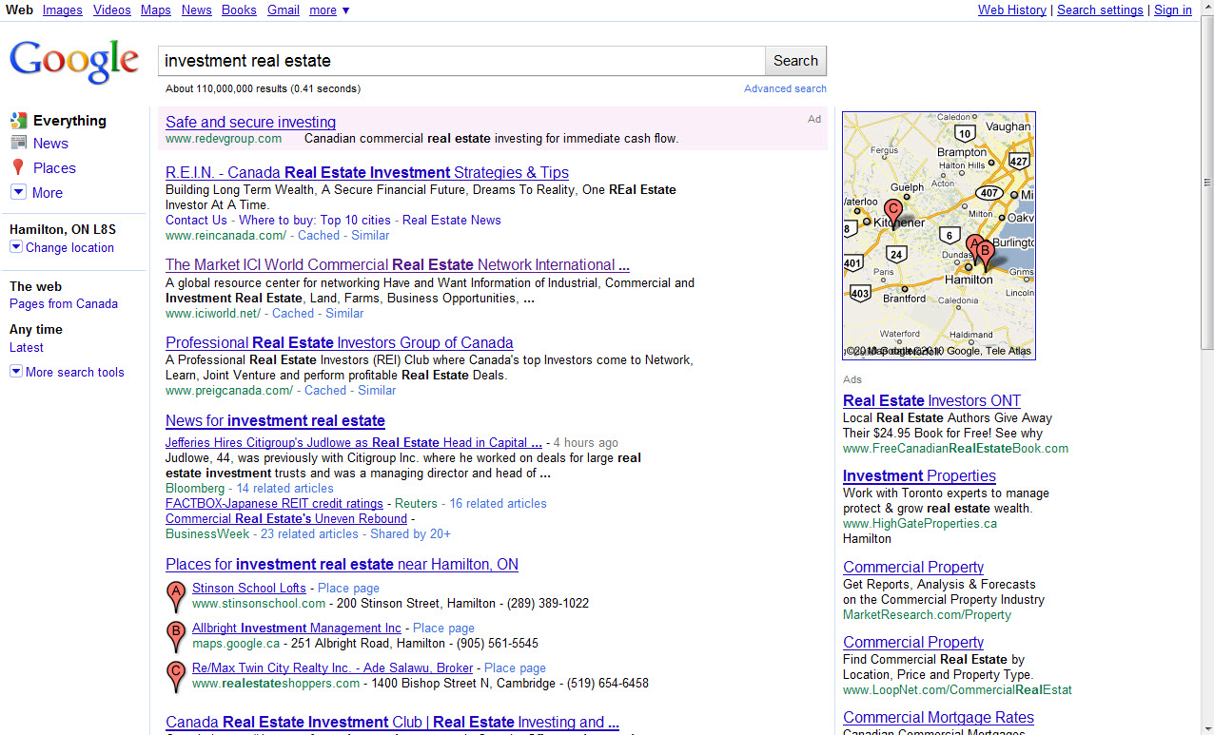1214x735 pixels.
Task: Switch to Images in top navigation bar
Action: click(x=63, y=10)
